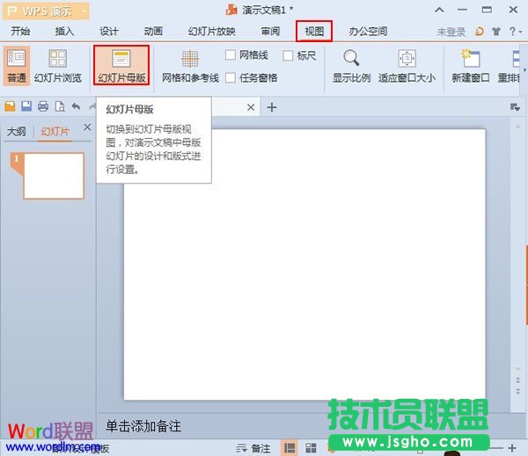Select slide 1 thumbnail
Screen dimensions: 528x456
[54, 176]
